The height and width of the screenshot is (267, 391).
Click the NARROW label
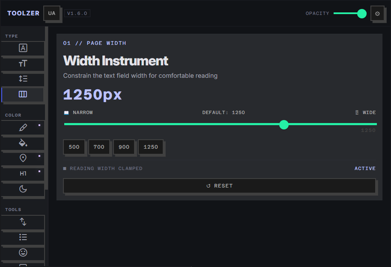(x=83, y=112)
